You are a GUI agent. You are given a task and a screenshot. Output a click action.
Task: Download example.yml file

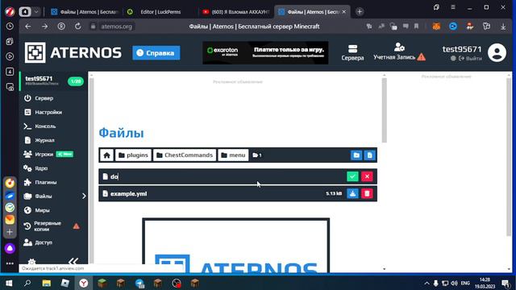pyautogui.click(x=352, y=193)
